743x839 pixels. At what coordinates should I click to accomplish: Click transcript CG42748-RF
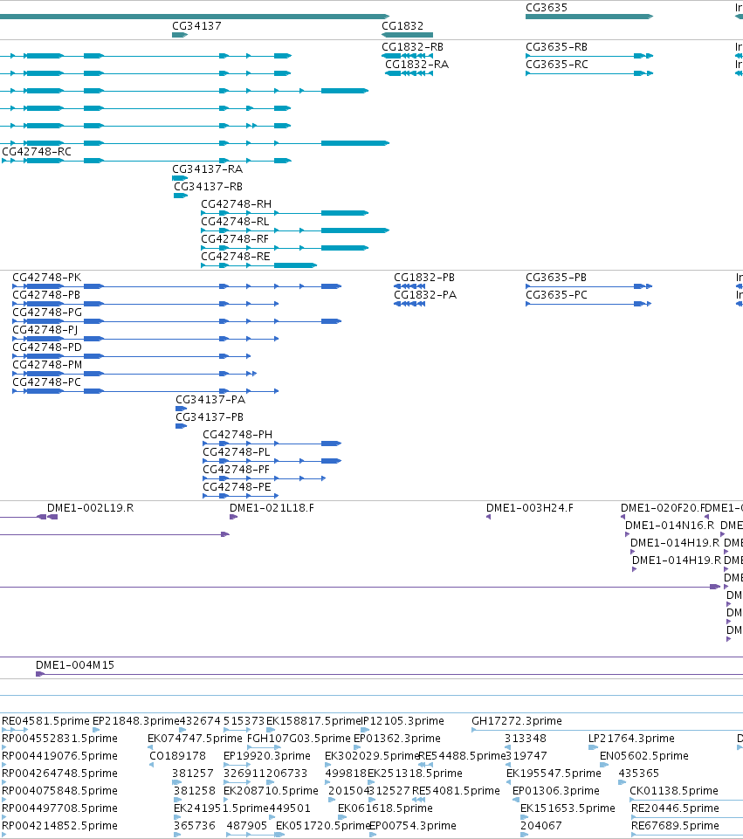[235, 239]
